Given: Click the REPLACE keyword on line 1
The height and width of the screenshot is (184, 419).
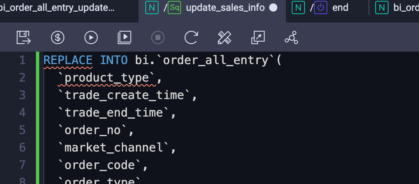Looking at the screenshot, I should (x=68, y=60).
